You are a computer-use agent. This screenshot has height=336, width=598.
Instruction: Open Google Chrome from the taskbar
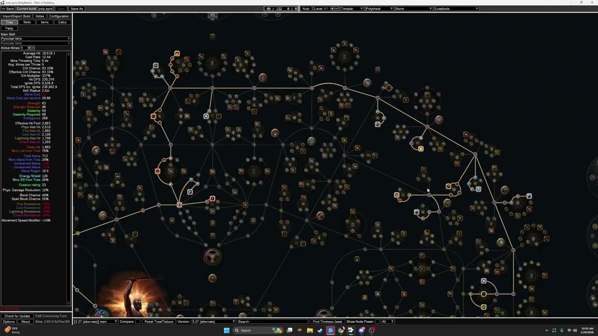(341, 330)
